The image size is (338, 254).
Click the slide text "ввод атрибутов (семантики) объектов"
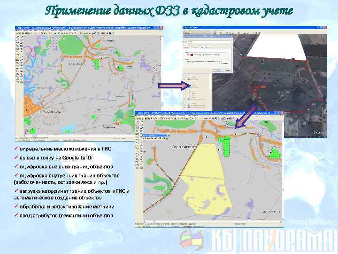coord(66,215)
